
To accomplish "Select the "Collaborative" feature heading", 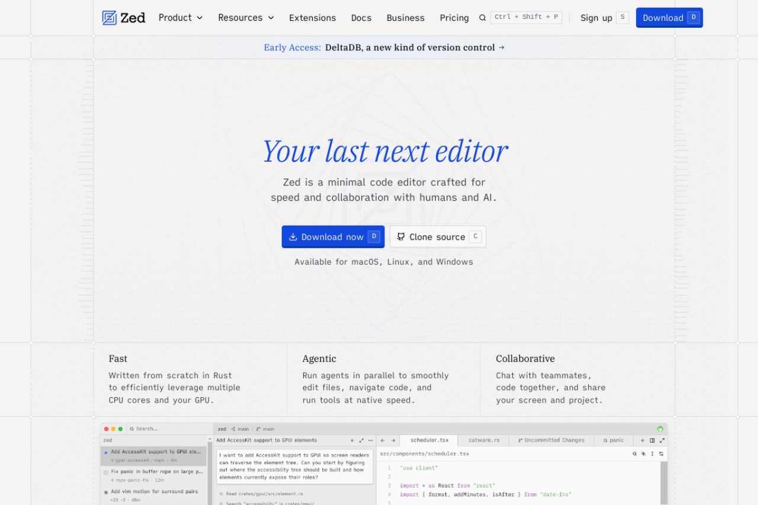I will [525, 359].
